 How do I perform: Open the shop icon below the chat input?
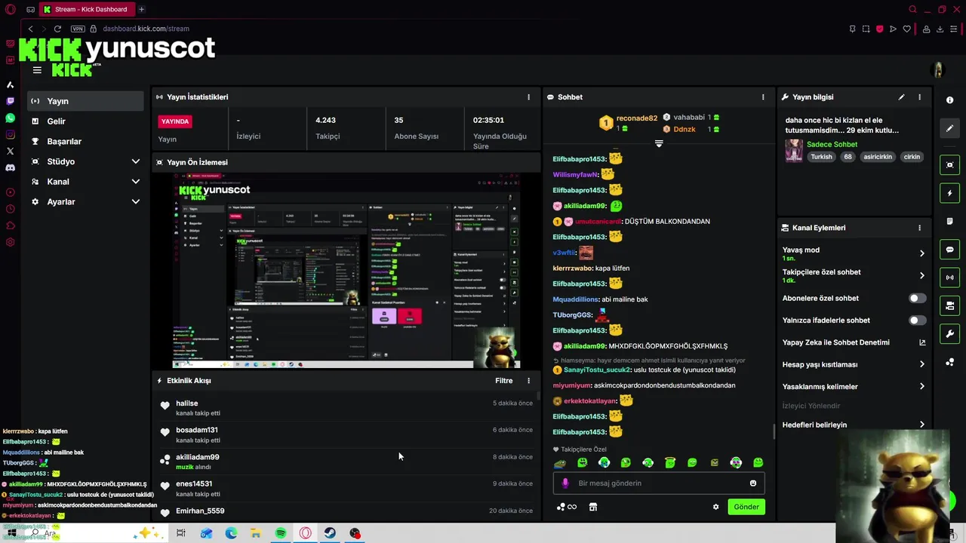pyautogui.click(x=593, y=507)
